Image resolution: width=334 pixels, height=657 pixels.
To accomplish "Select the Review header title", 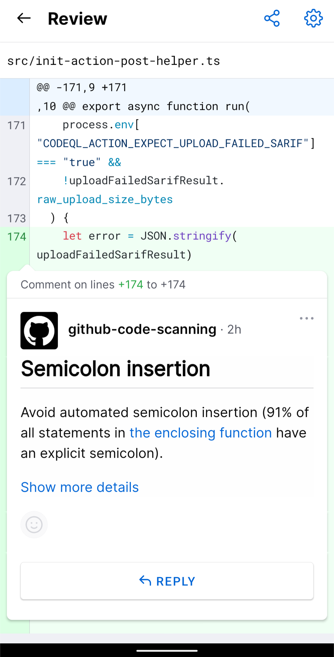I will 77,18.
